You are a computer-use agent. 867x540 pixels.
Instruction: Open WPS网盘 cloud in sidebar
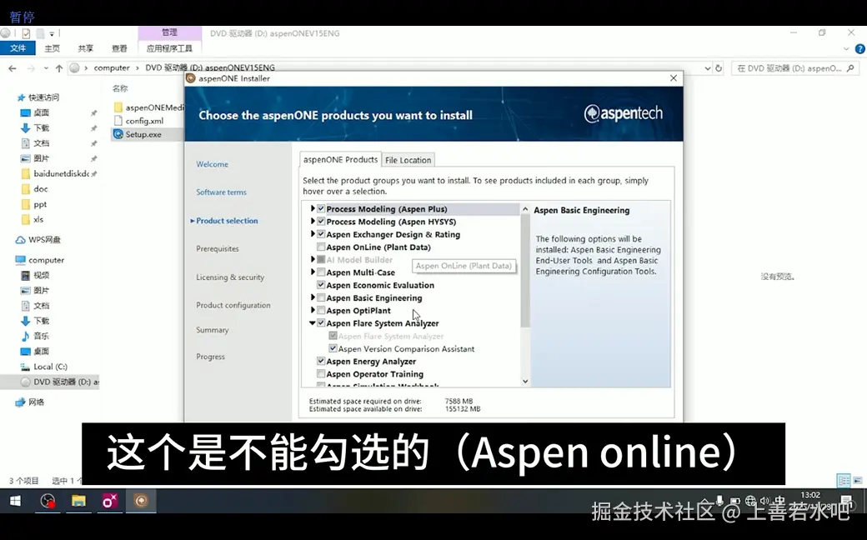(x=21, y=240)
